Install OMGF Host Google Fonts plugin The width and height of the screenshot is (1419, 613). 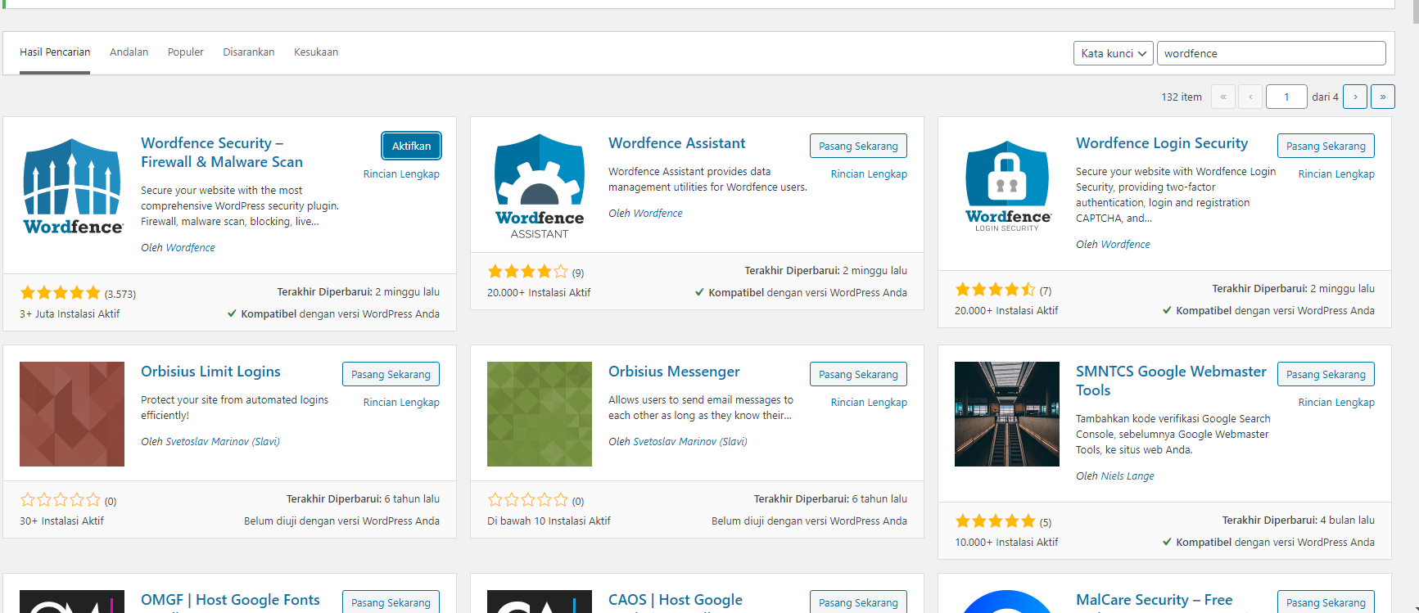tap(391, 602)
